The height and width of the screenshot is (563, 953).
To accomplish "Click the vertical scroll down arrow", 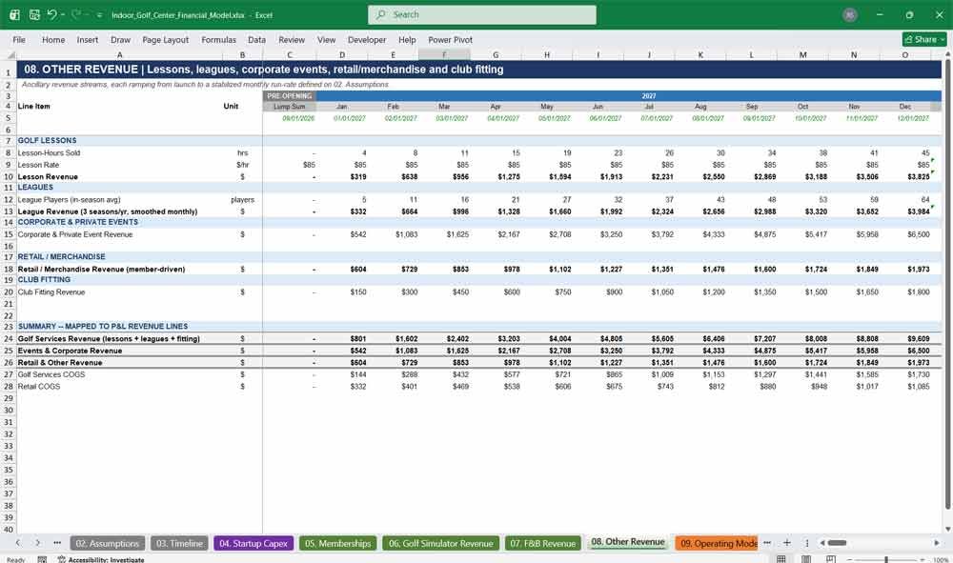I will 947,529.
